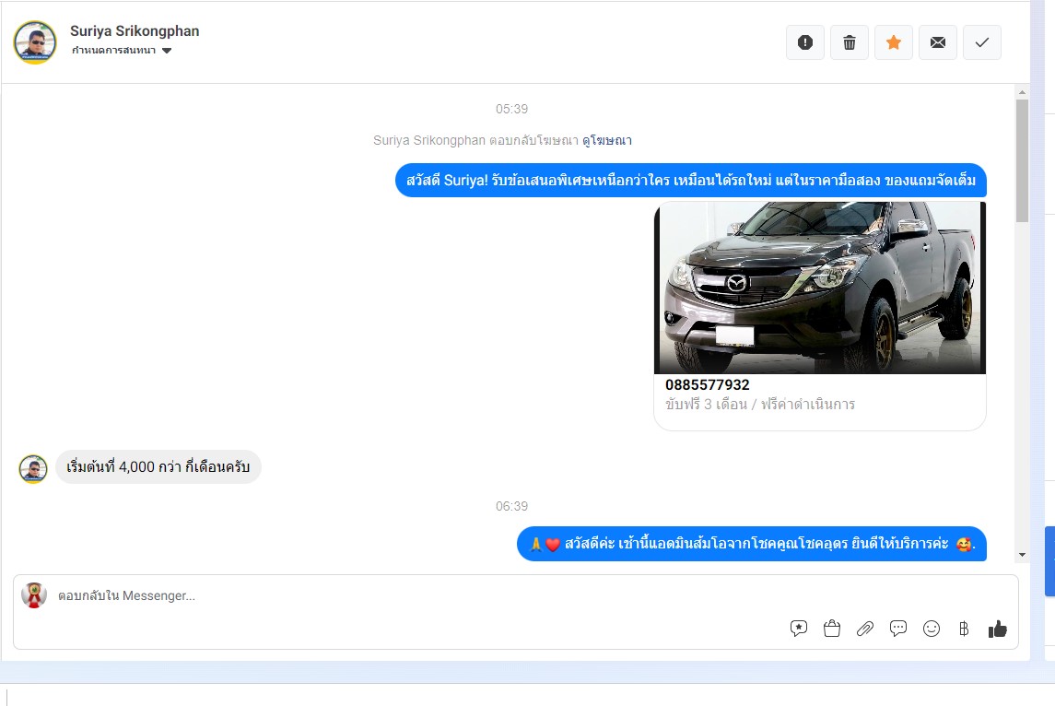
Task: Open the ดูโฆษณา ad link
Action: pyautogui.click(x=607, y=141)
